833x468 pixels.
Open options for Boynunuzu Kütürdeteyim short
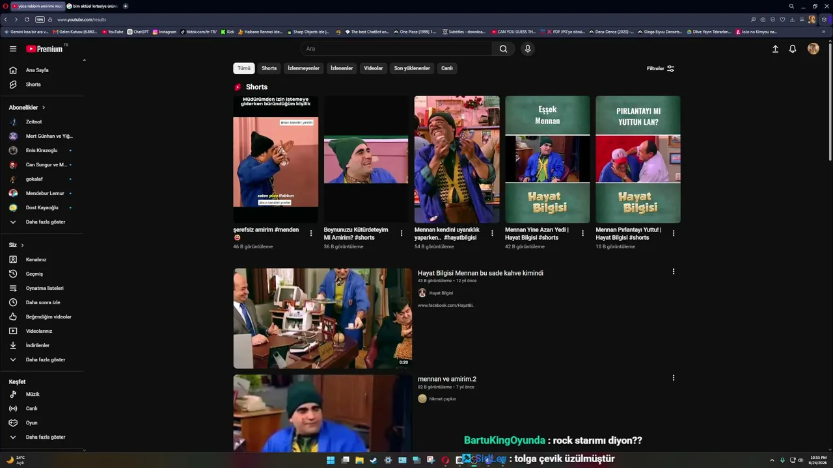coord(402,233)
